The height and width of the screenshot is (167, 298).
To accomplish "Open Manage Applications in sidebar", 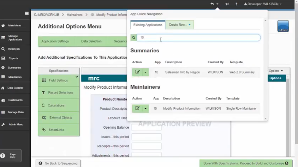I will (15, 38).
